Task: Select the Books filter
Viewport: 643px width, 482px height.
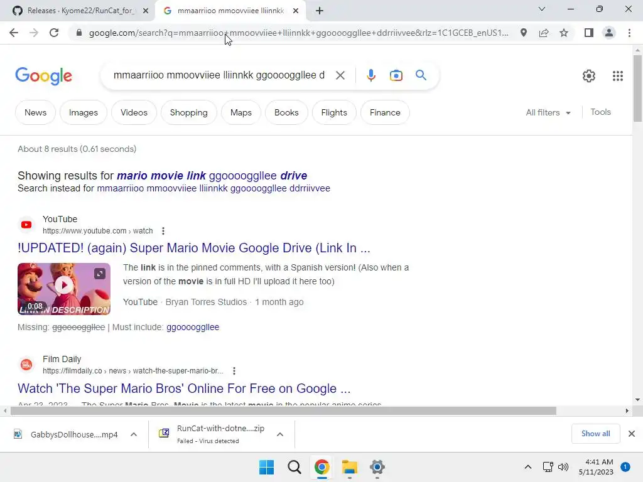Action: (286, 112)
